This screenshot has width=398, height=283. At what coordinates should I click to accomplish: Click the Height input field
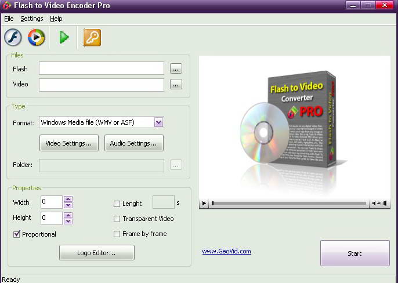(52, 218)
